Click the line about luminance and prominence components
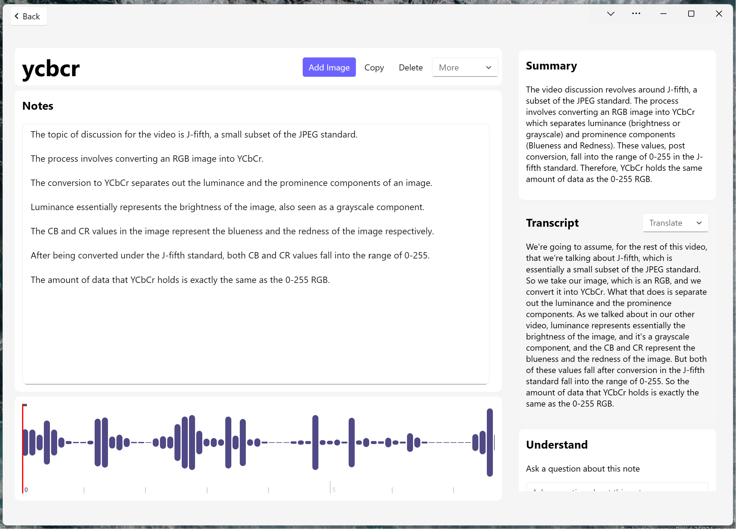This screenshot has height=529, width=736. pos(231,183)
